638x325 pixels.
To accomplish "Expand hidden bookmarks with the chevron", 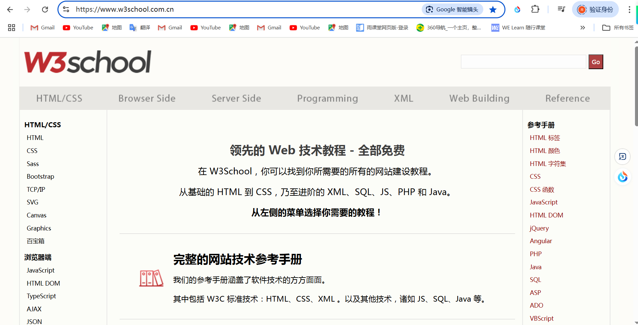I will pyautogui.click(x=583, y=27).
